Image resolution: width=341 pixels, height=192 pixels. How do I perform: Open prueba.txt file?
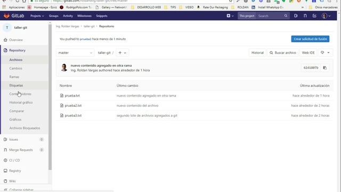coord(72,95)
